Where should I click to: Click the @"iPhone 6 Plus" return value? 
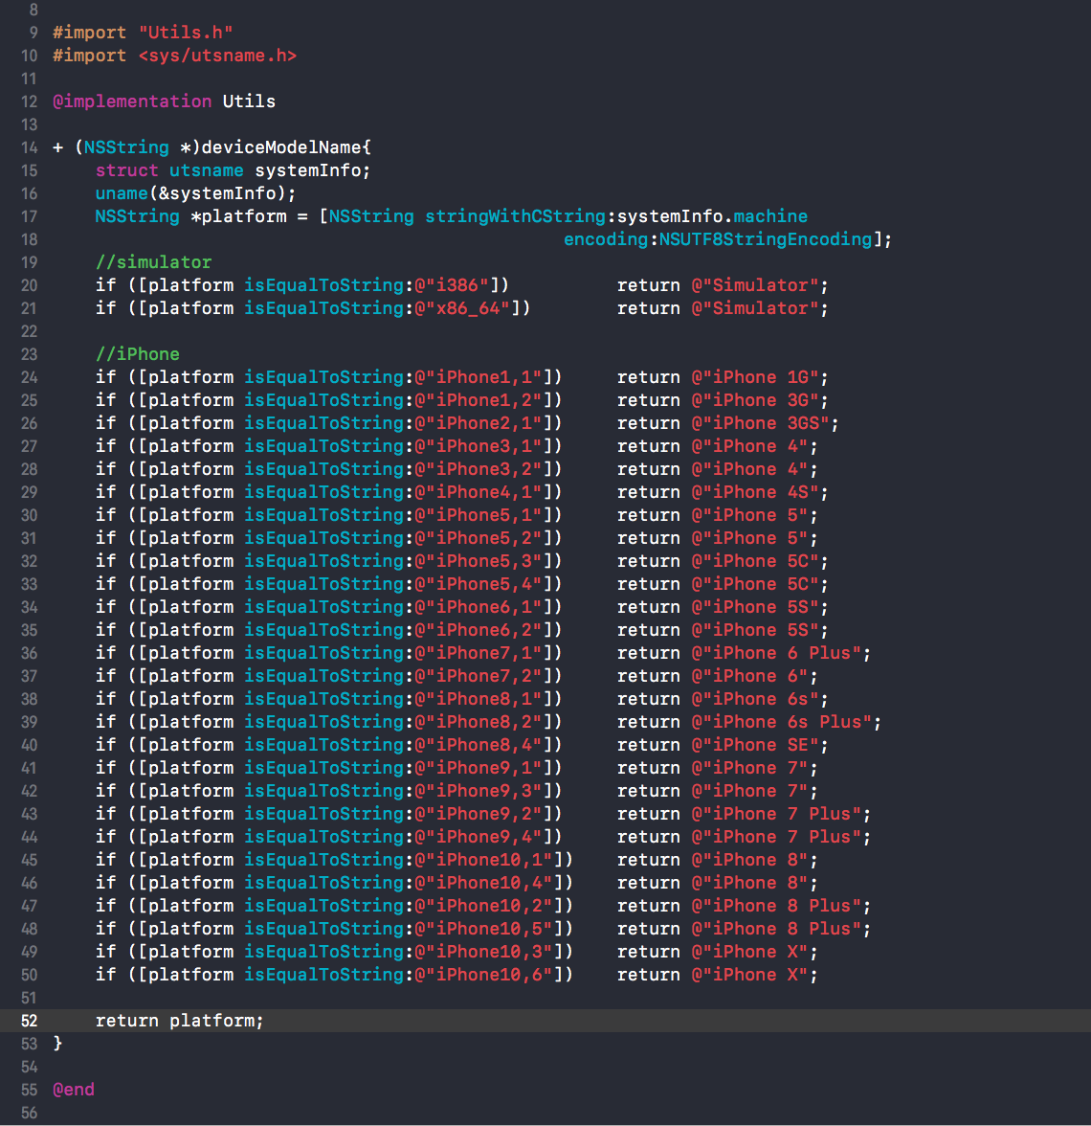(776, 653)
